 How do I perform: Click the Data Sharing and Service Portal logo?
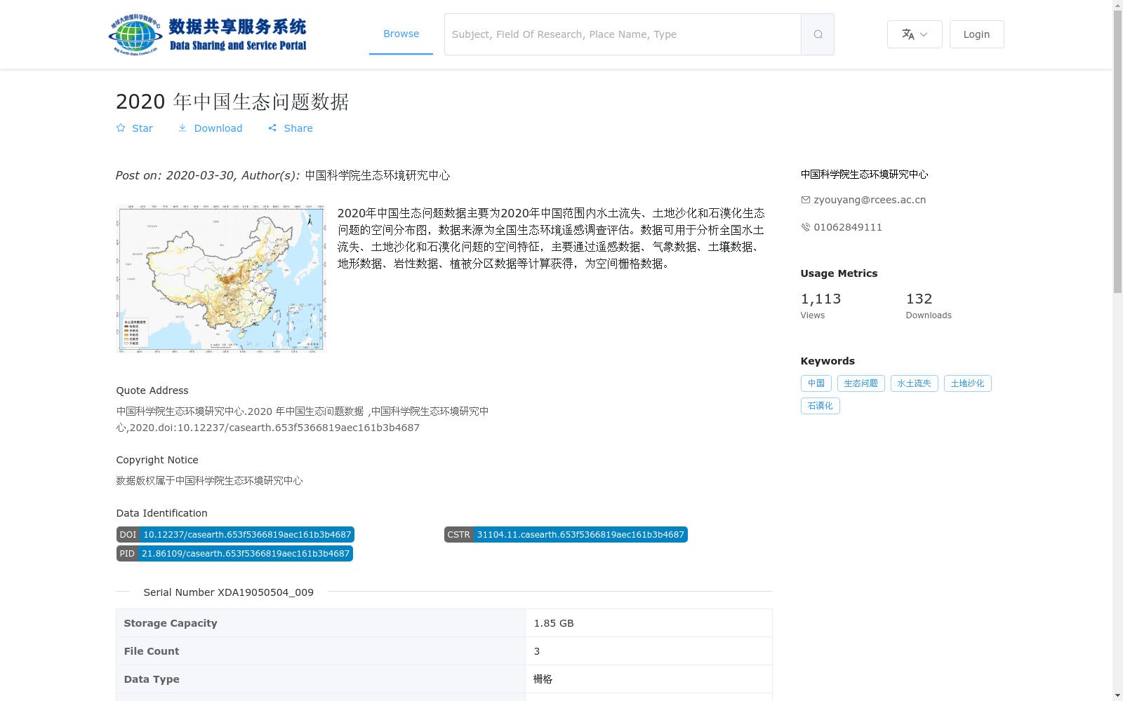(x=208, y=34)
